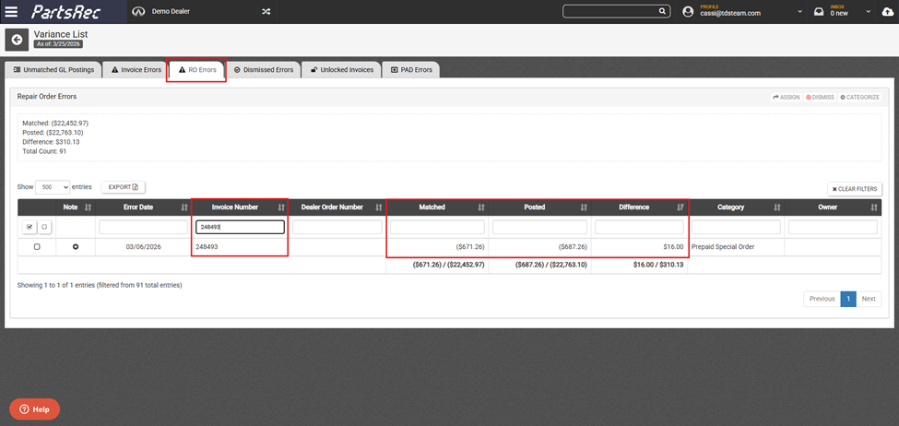Open the profile dropdown chevron
Image resolution: width=899 pixels, height=426 pixels.
point(799,12)
